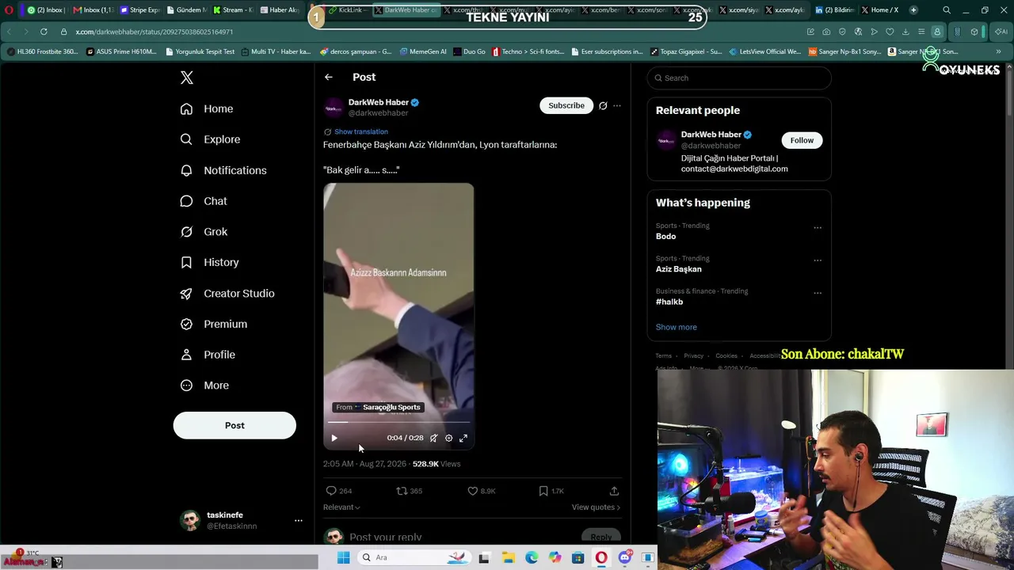
Task: Switch to the Home / X browser tab
Action: tap(880, 10)
